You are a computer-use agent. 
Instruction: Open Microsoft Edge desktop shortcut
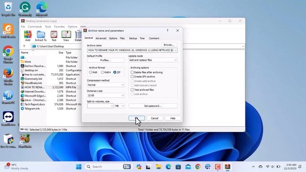42,9
